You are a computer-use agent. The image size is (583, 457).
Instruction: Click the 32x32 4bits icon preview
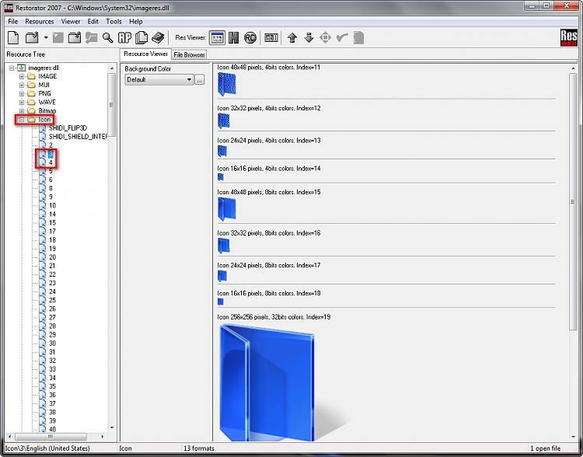[x=224, y=120]
